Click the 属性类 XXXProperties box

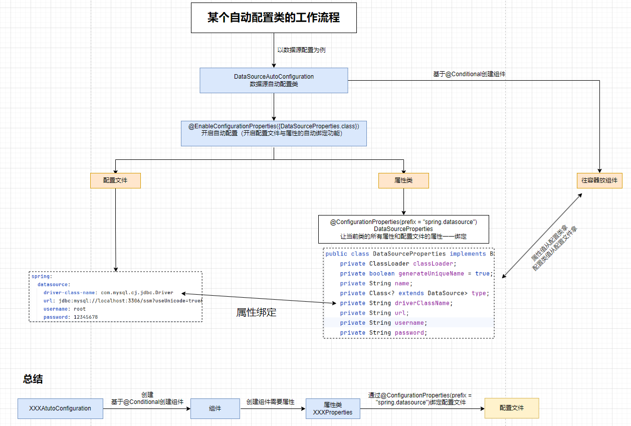(333, 408)
